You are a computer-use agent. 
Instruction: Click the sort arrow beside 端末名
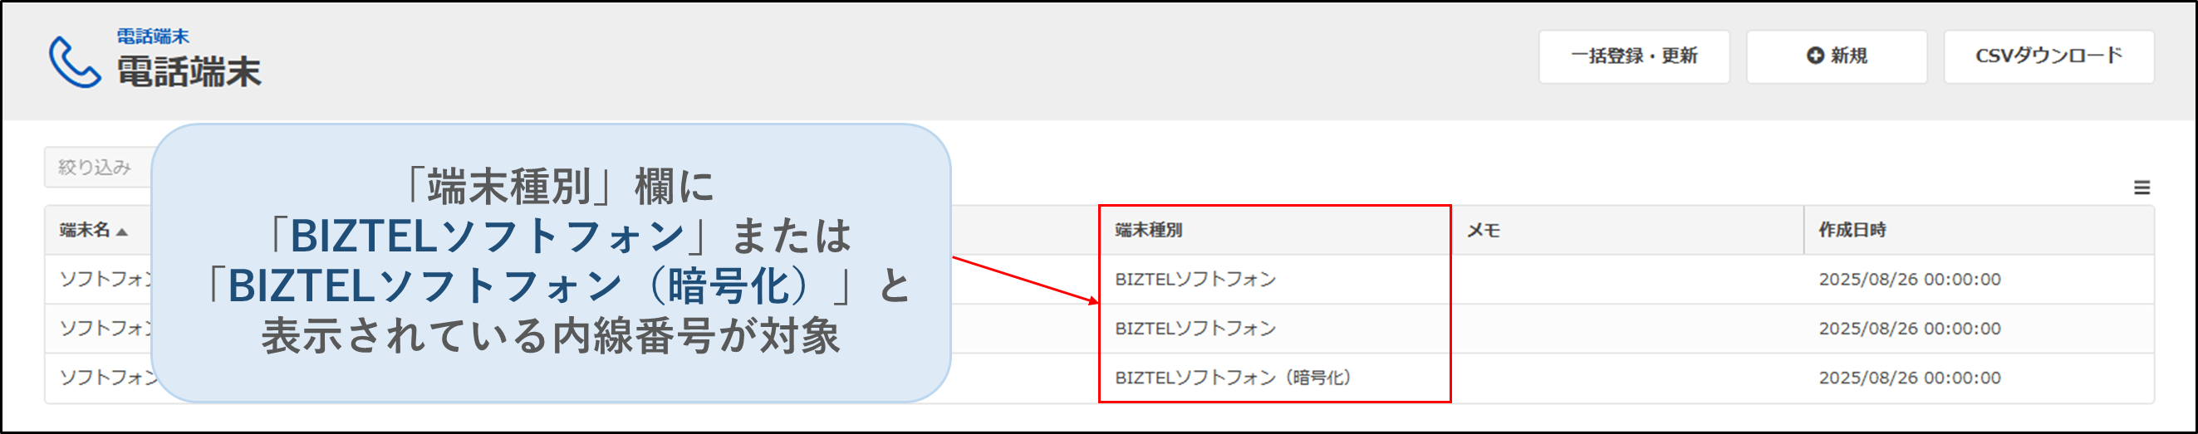[122, 231]
